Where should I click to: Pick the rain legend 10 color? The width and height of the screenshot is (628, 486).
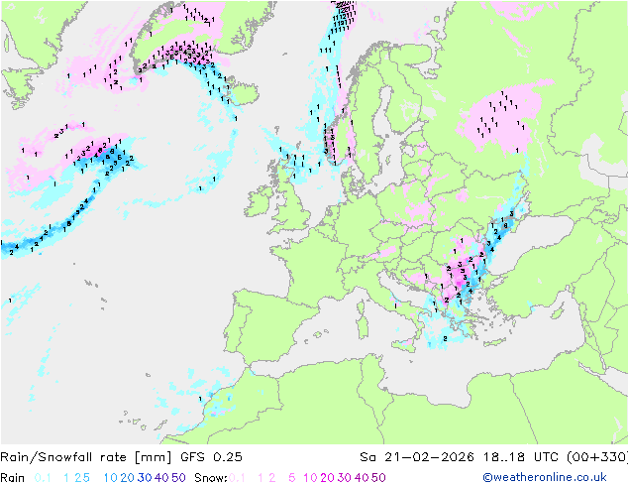click(x=111, y=478)
